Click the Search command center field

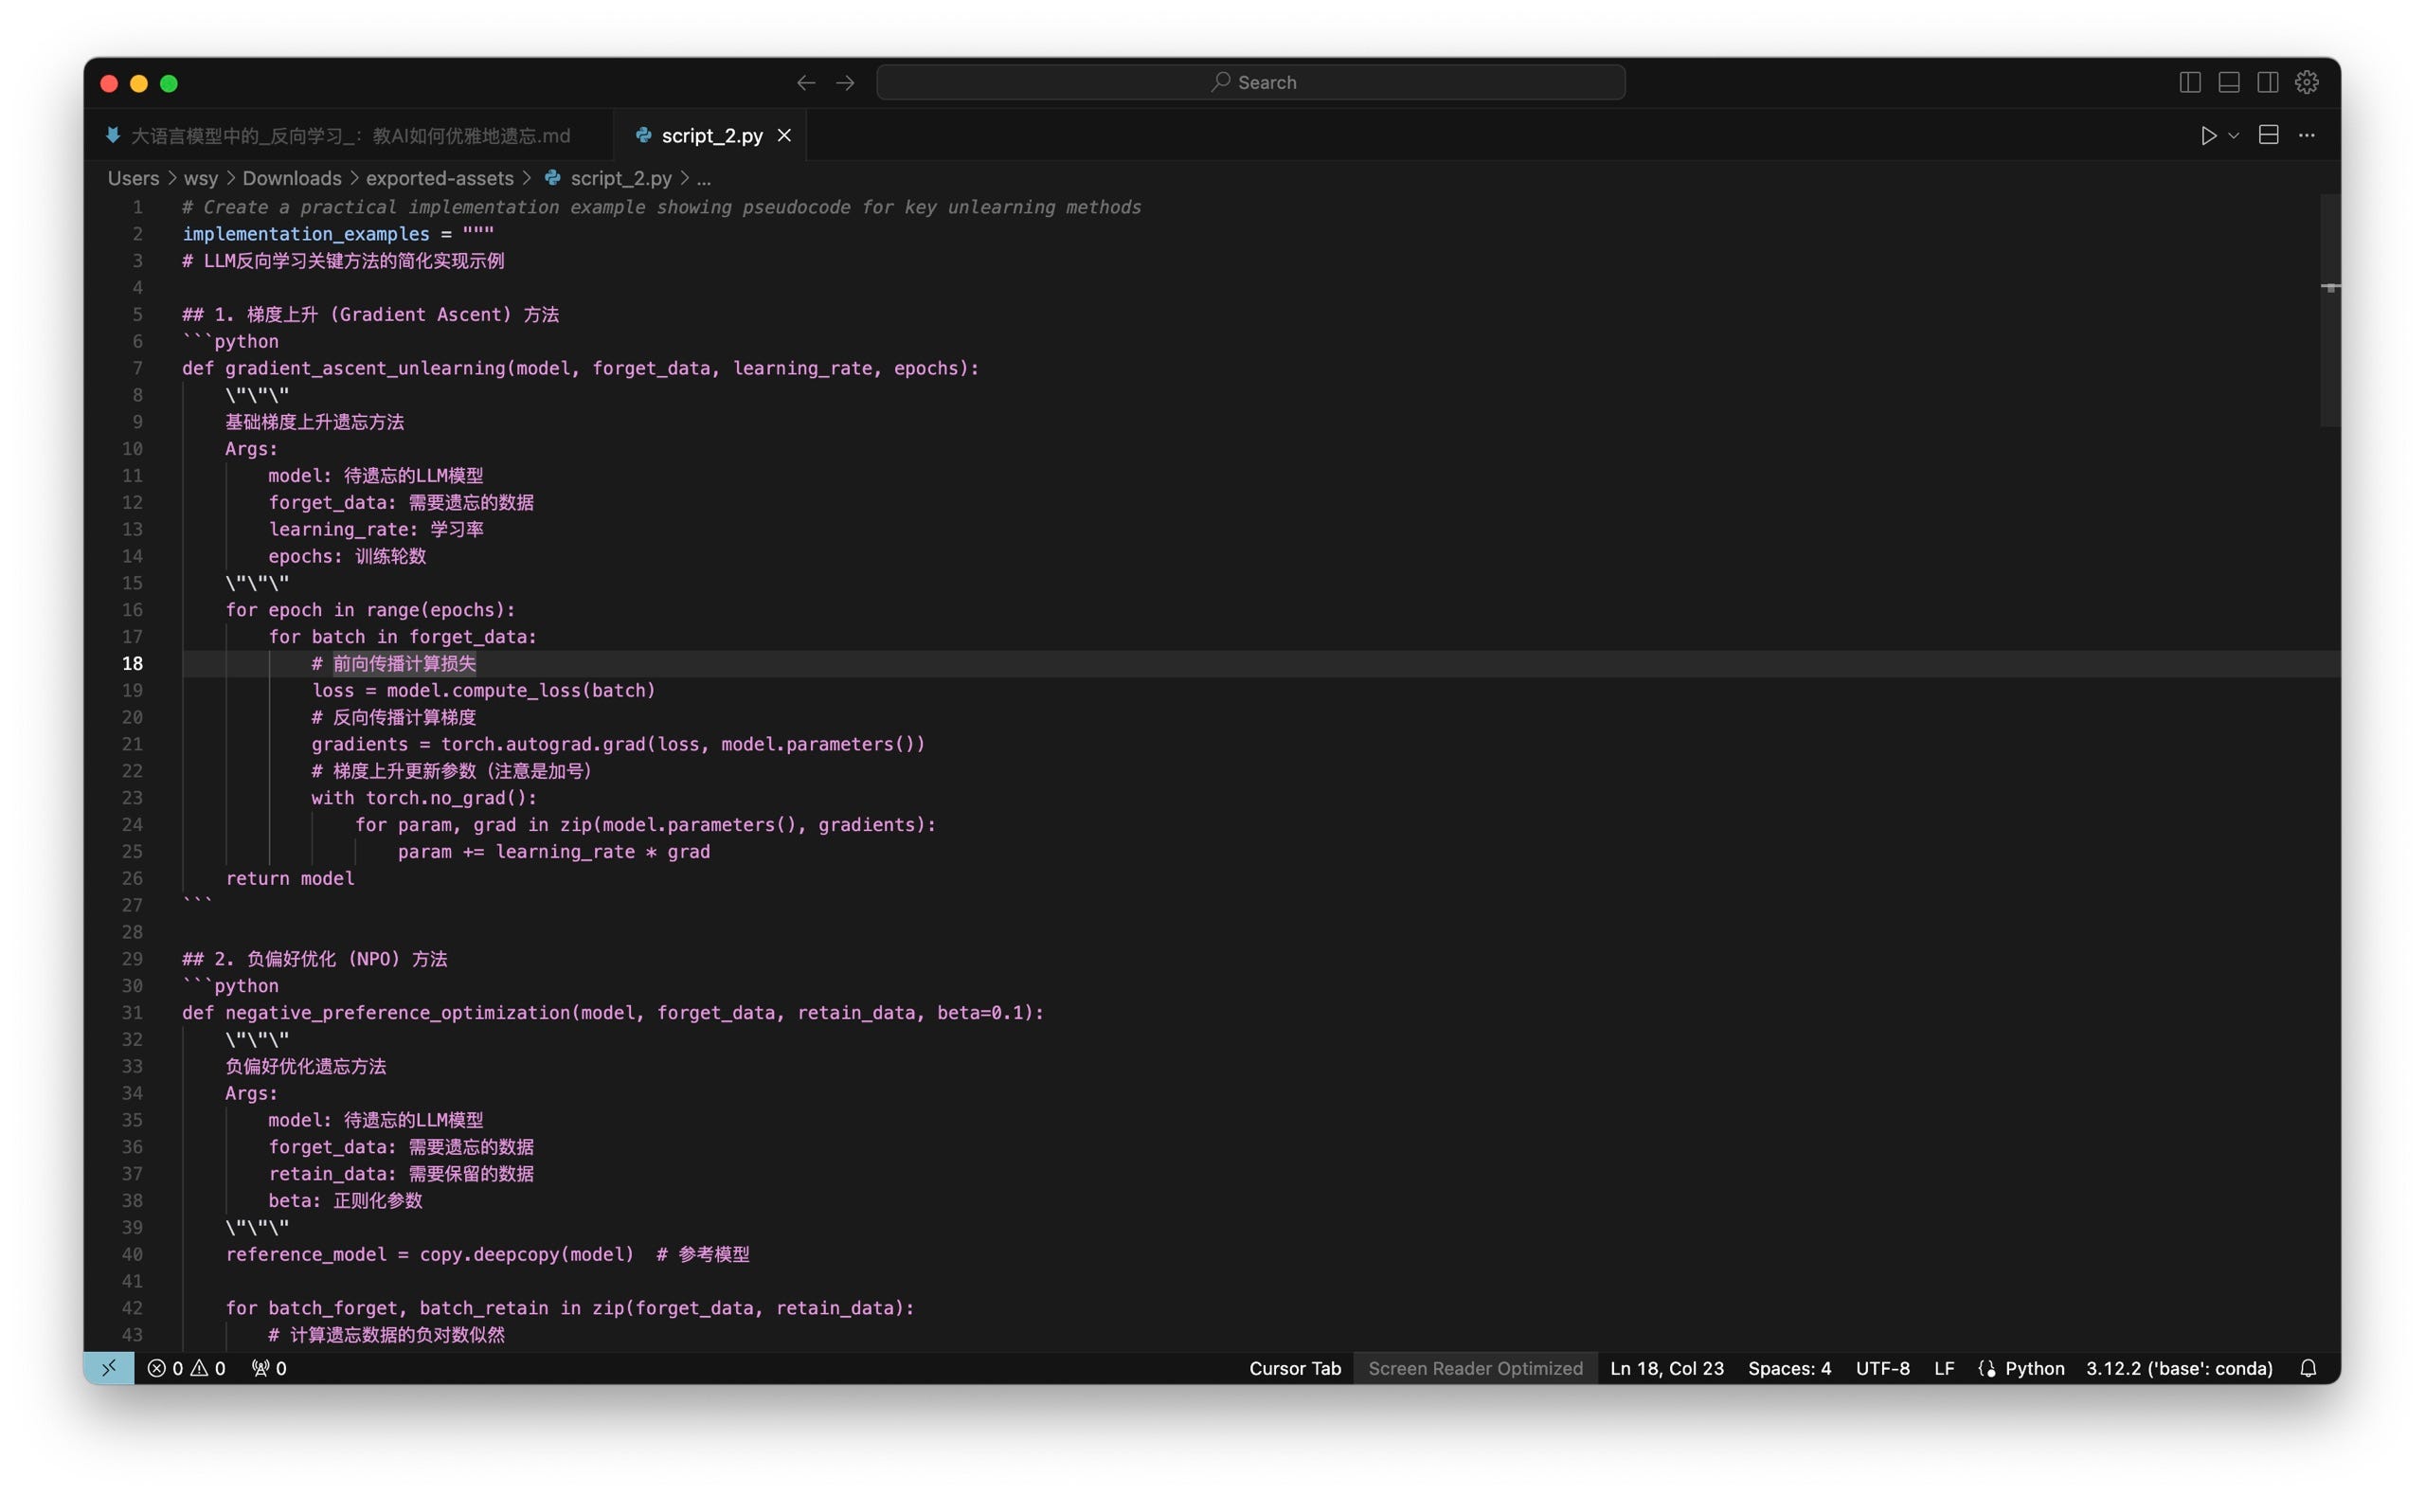pyautogui.click(x=1250, y=82)
